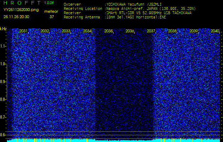The image size is (223, 142).
Task: Click the Nagoya Aichi-pref. JAPAN location text
Action: coord(150,9)
